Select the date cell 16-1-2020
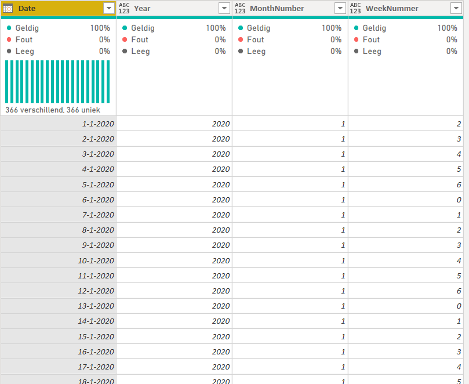469x384 pixels. coord(59,352)
